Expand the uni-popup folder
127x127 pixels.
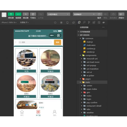pyautogui.click(x=92, y=66)
